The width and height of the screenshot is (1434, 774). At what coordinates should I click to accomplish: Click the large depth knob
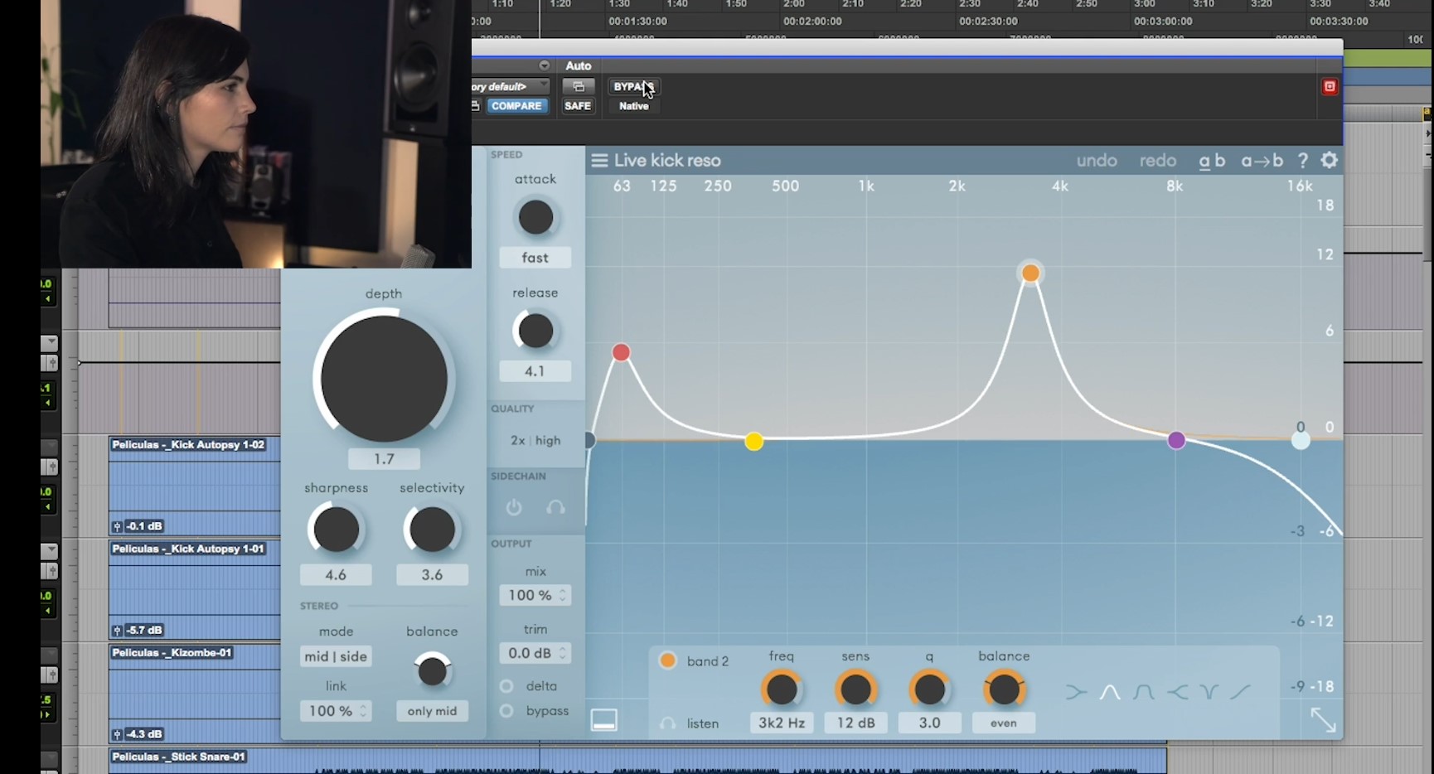point(384,379)
